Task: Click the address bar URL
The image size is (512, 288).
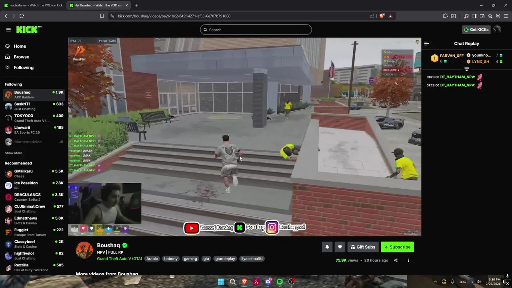Action: point(174,16)
